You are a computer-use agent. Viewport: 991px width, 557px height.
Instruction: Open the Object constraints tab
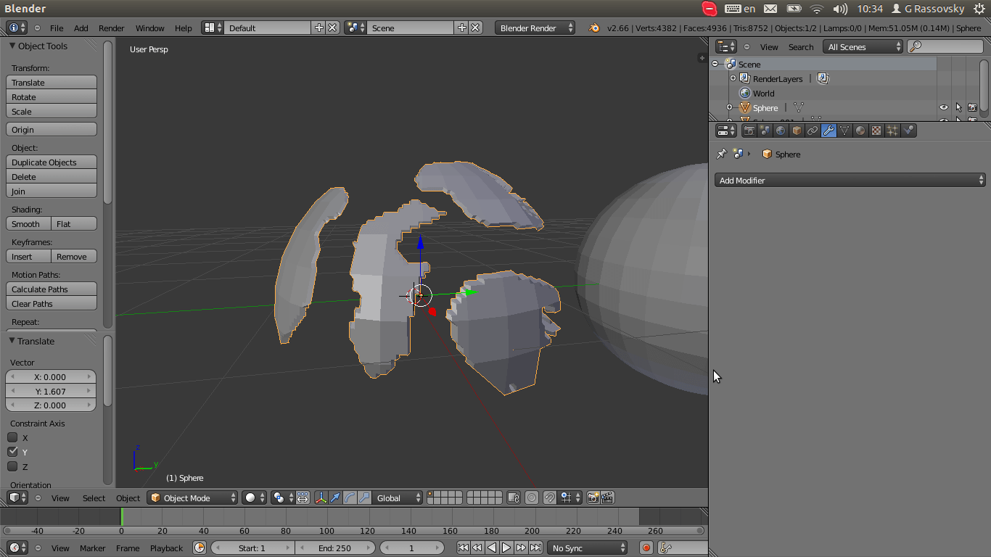(x=813, y=130)
